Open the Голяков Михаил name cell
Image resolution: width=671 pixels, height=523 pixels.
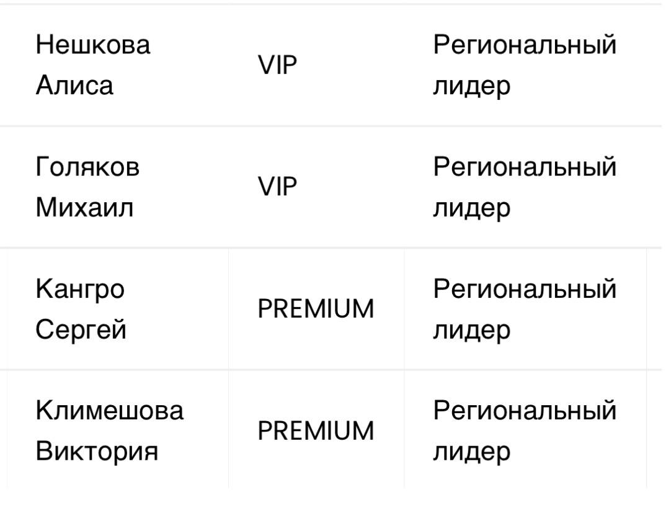(x=87, y=187)
